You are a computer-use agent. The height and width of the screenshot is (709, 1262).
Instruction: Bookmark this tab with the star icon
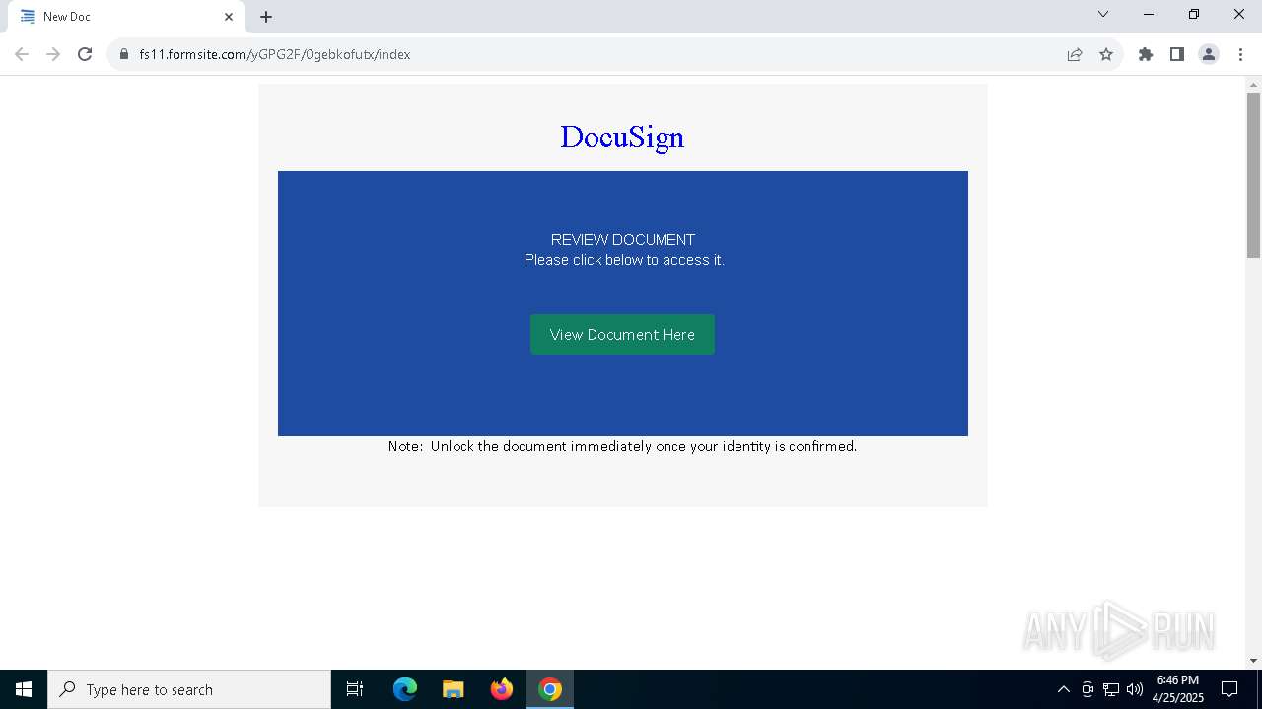click(x=1106, y=54)
